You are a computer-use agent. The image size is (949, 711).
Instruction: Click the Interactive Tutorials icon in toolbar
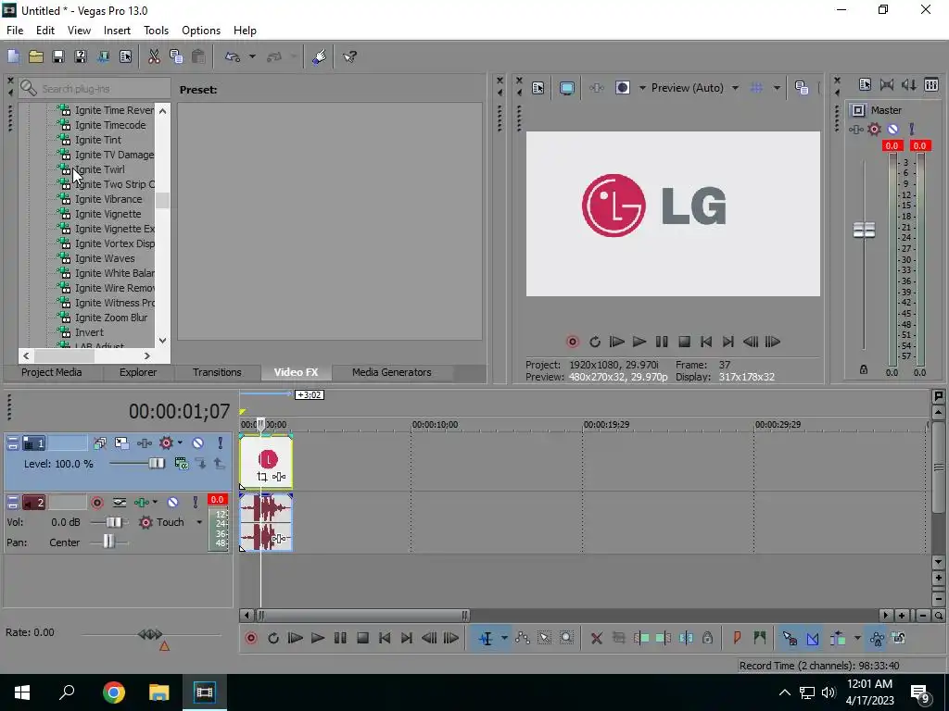320,56
